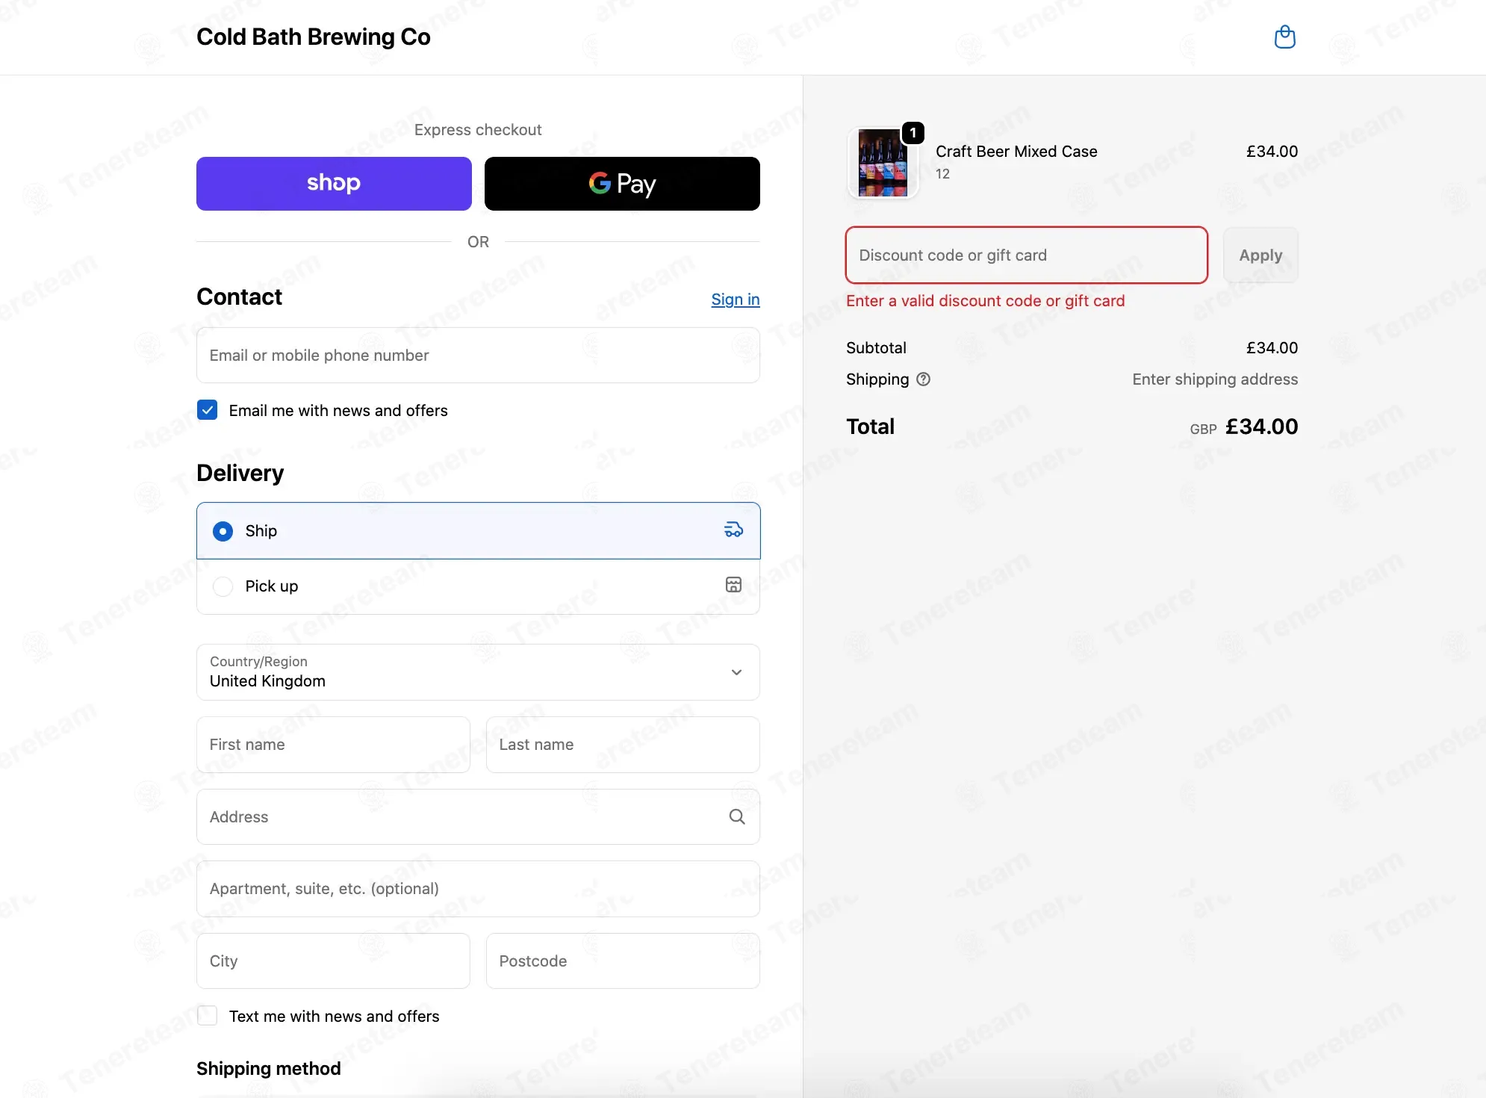The height and width of the screenshot is (1098, 1486).
Task: Click the Express checkout label
Action: point(478,130)
